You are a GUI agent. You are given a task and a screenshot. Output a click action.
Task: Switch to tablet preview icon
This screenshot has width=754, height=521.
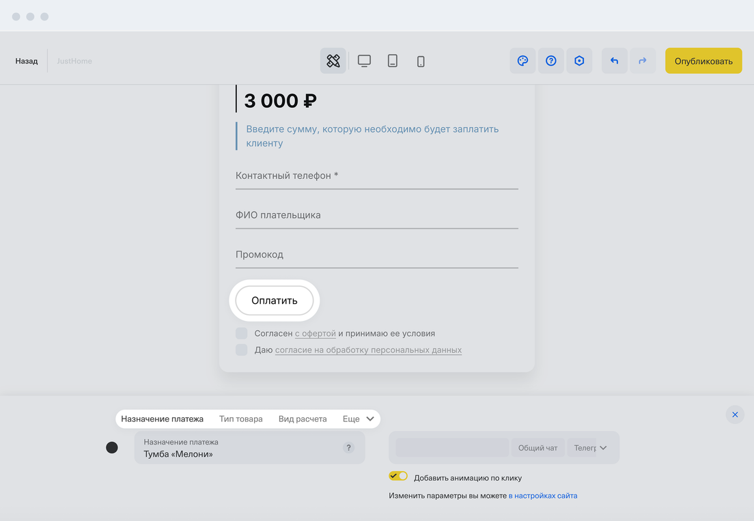[x=393, y=61]
